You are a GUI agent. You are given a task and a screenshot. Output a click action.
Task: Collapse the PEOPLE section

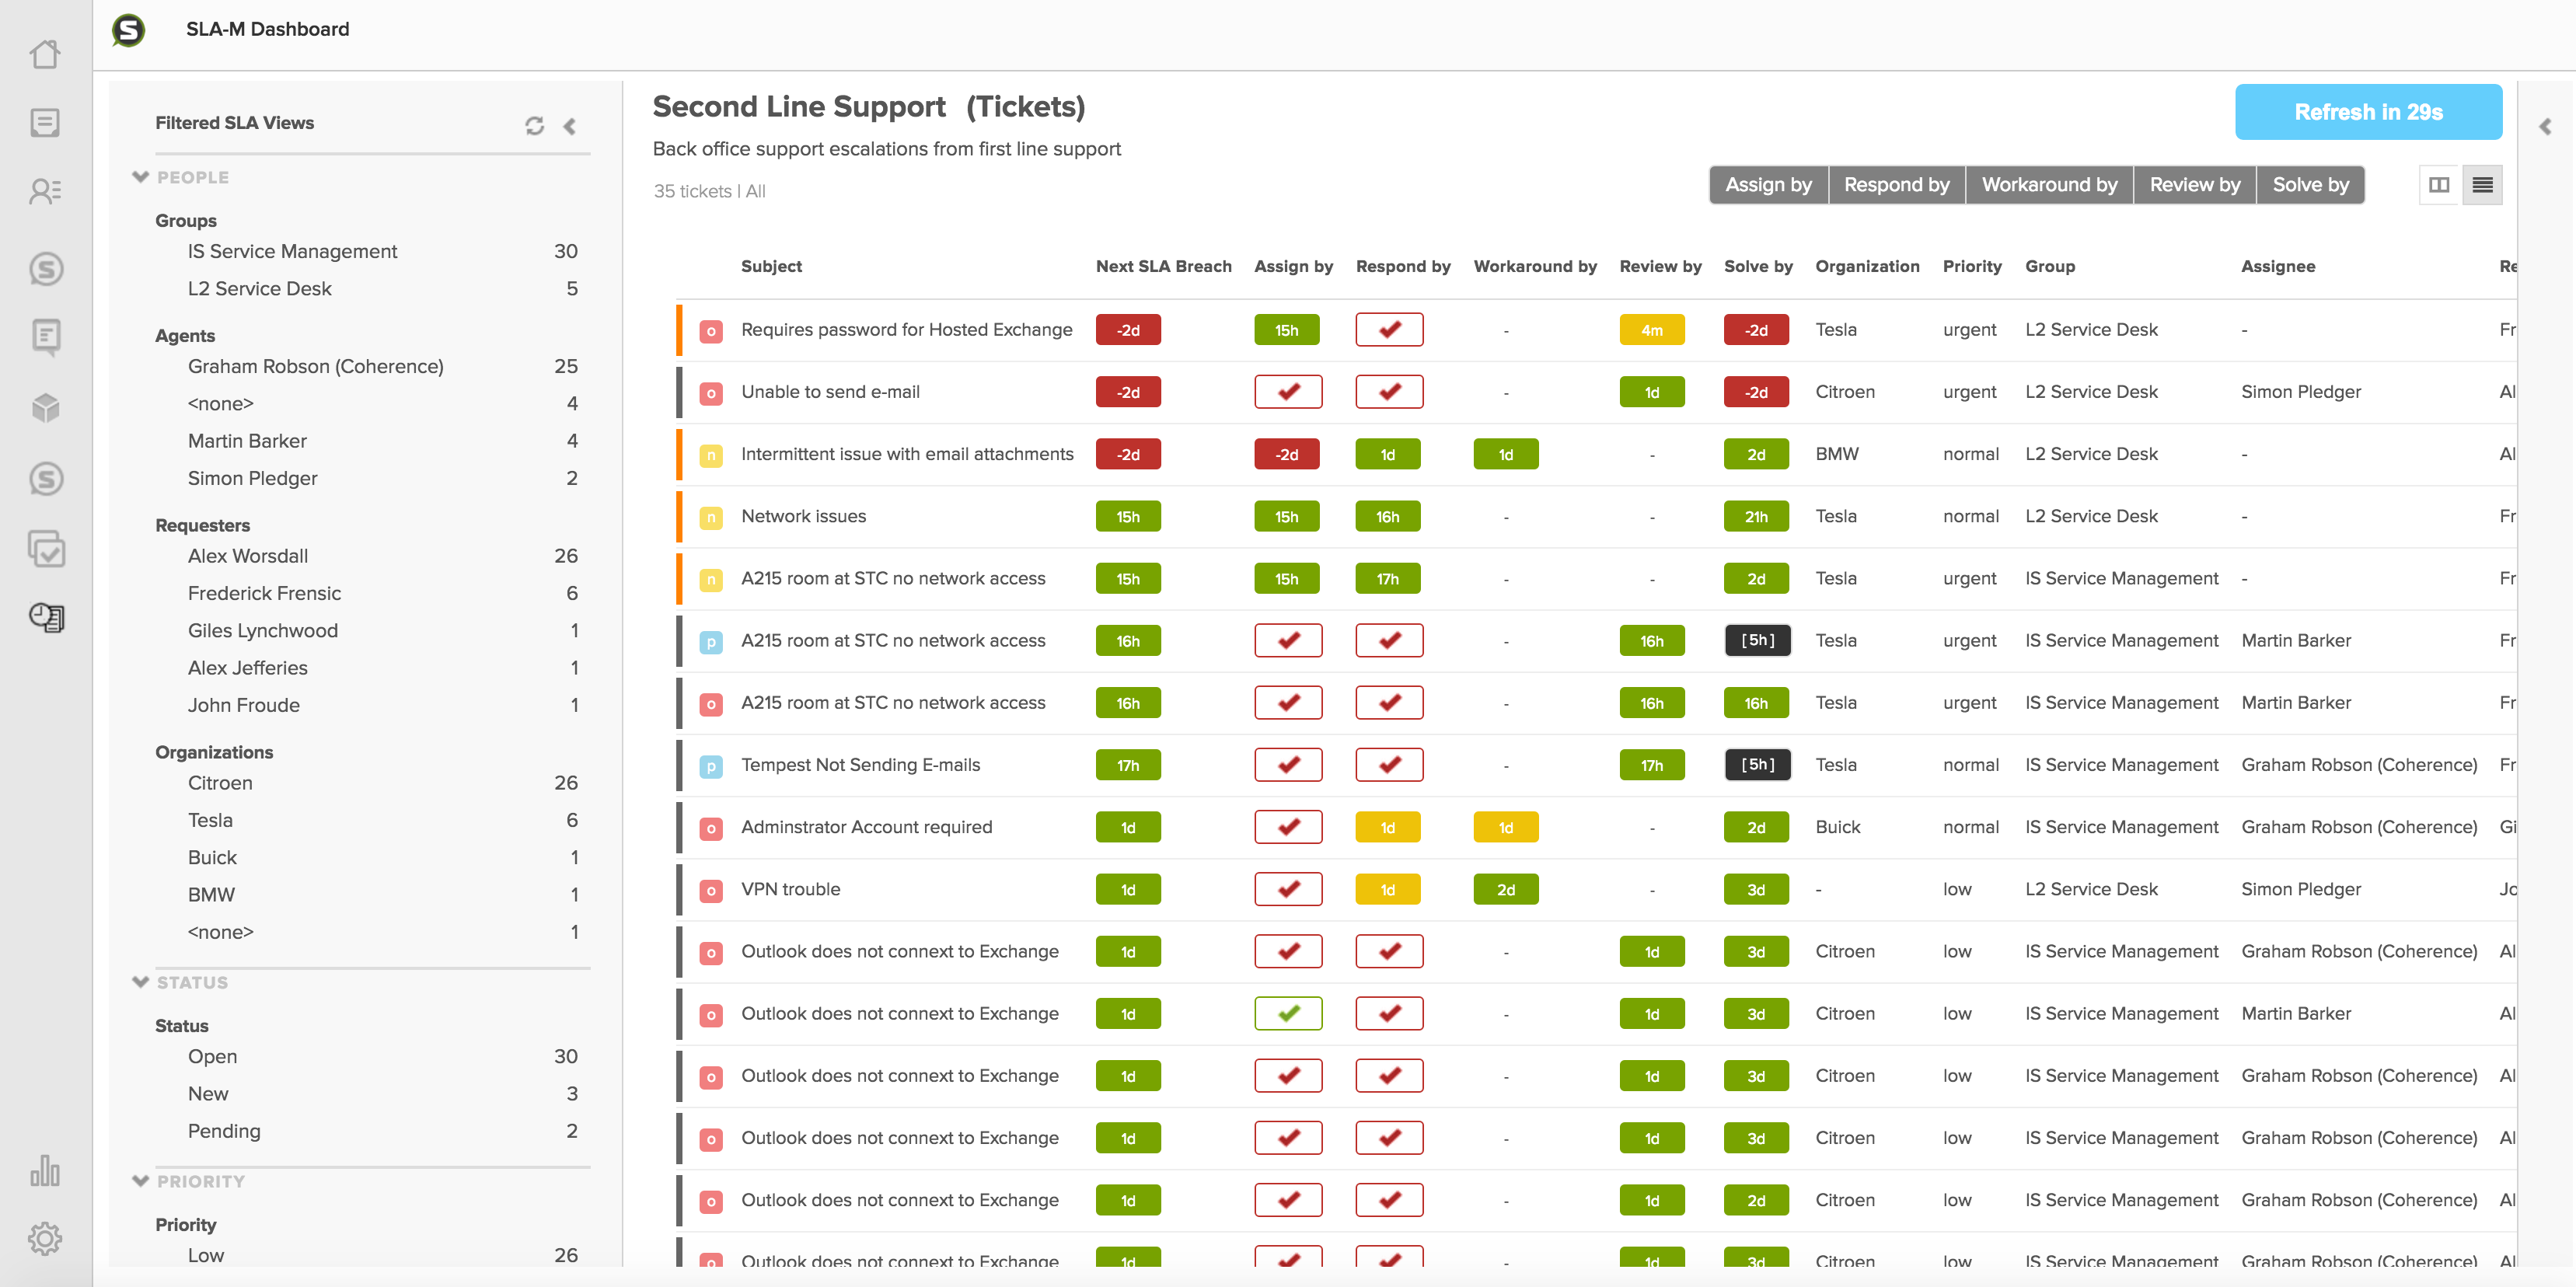[x=140, y=177]
